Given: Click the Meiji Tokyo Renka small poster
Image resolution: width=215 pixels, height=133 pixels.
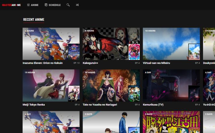Looking at the screenshot, I should (74, 93).
